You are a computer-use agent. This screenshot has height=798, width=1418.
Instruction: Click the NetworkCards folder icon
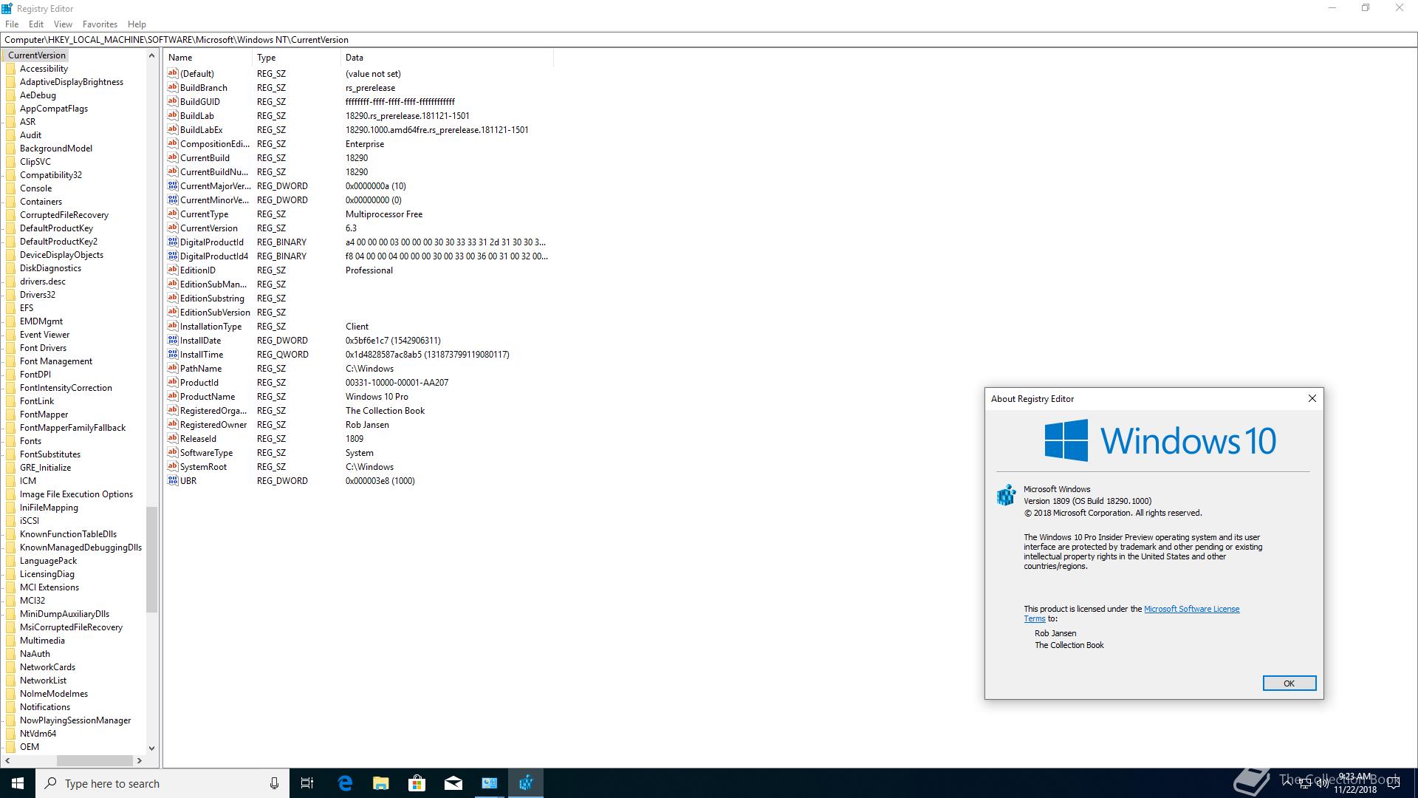coord(11,667)
